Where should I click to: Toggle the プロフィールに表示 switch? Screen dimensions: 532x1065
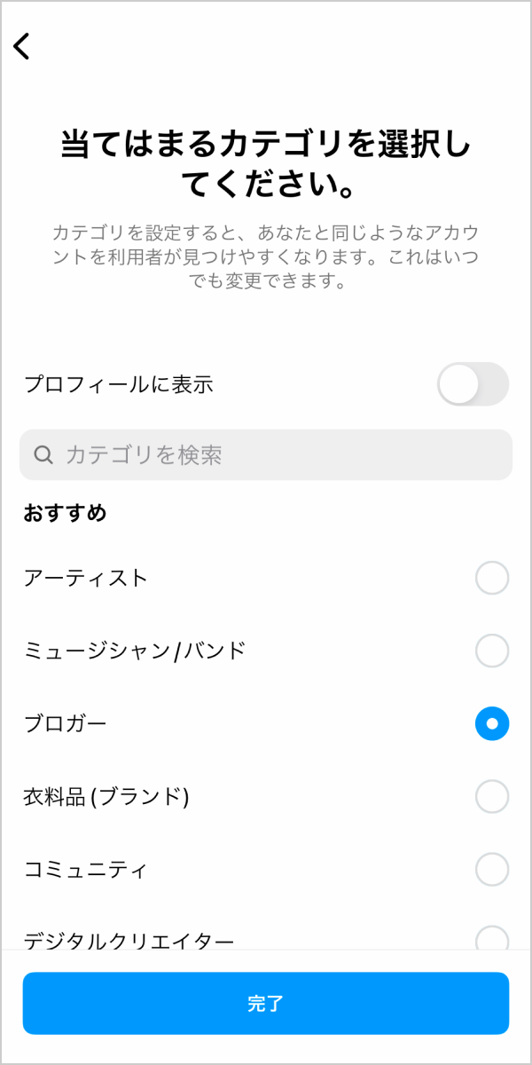point(473,384)
